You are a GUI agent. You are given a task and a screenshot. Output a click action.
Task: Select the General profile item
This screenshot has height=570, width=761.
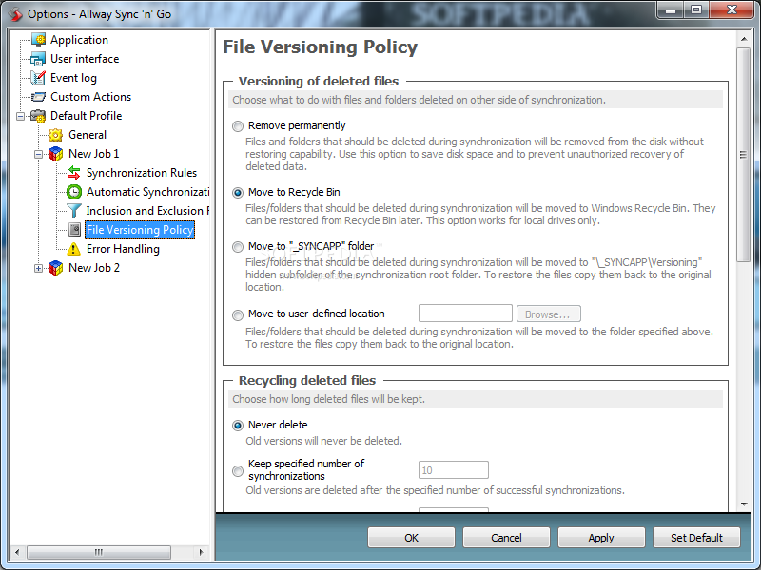coord(88,135)
